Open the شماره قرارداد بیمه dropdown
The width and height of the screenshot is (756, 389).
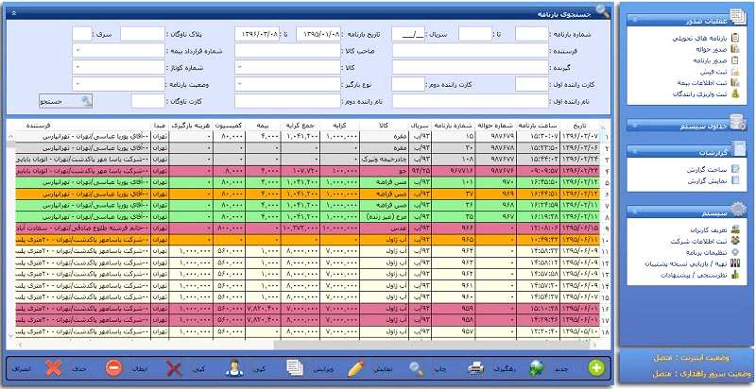click(x=78, y=51)
